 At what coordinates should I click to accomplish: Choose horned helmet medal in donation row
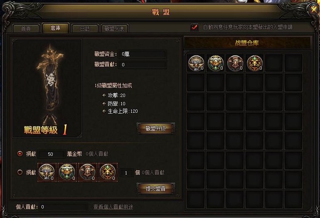[88, 172]
